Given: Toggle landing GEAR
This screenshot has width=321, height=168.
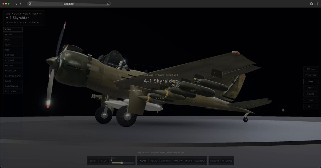Looking at the screenshot, I should coord(143,161).
